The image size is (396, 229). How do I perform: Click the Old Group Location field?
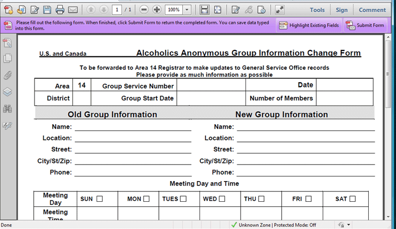pos(133,138)
